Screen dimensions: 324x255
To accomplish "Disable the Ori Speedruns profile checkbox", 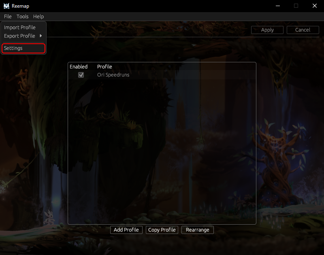I will click(x=81, y=75).
